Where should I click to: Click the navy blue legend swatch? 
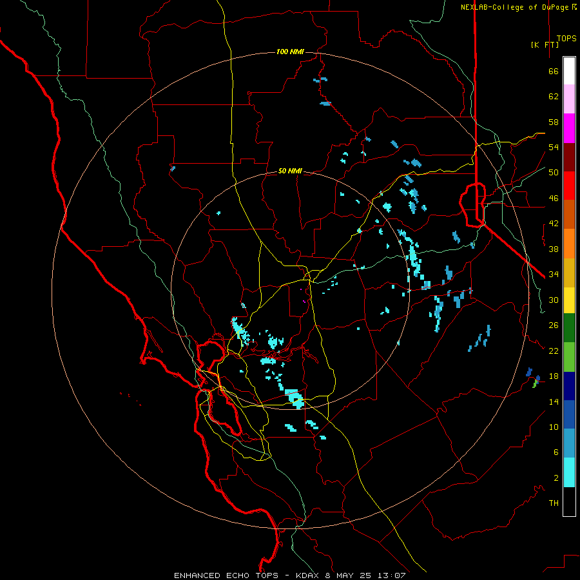569,386
